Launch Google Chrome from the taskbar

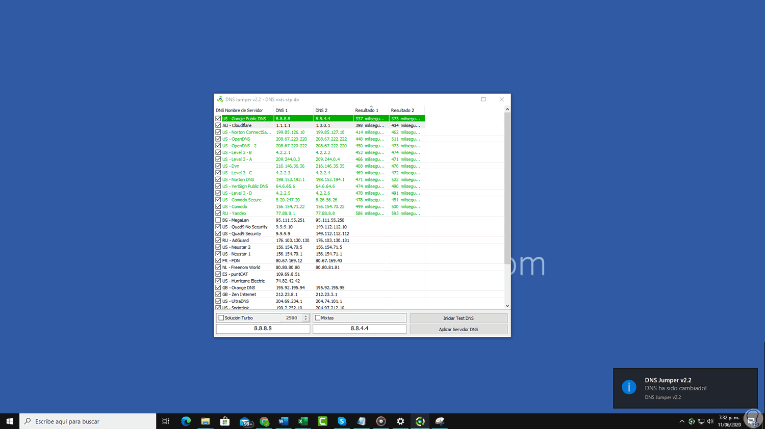point(264,421)
